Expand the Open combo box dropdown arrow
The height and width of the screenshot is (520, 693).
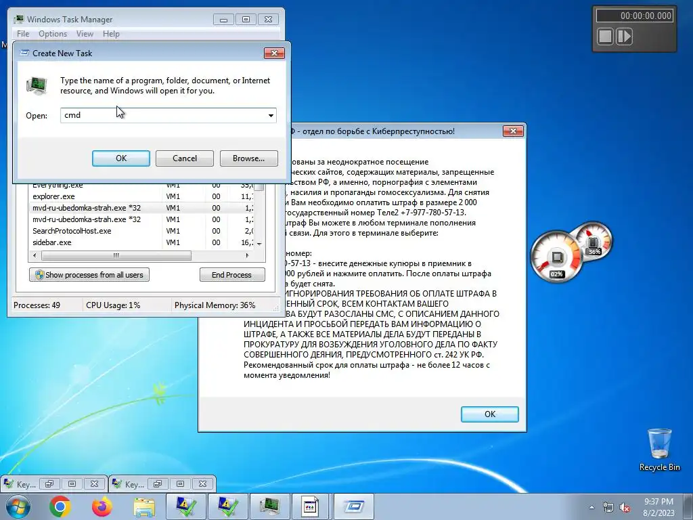271,115
